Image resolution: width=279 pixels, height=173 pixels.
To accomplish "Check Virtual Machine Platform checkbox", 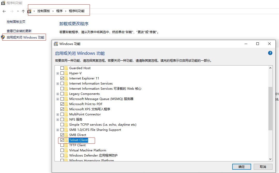I will (x=62, y=150).
